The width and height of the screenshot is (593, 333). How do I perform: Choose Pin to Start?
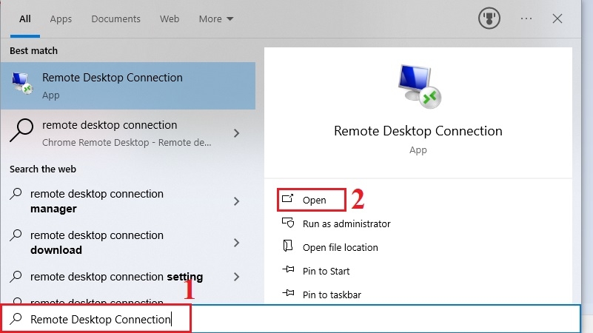326,271
